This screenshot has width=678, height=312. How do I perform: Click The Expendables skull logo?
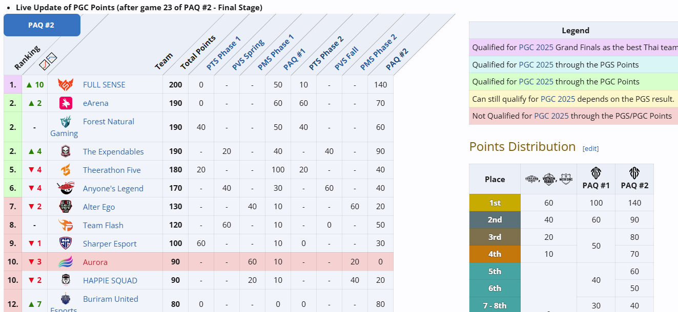(66, 151)
